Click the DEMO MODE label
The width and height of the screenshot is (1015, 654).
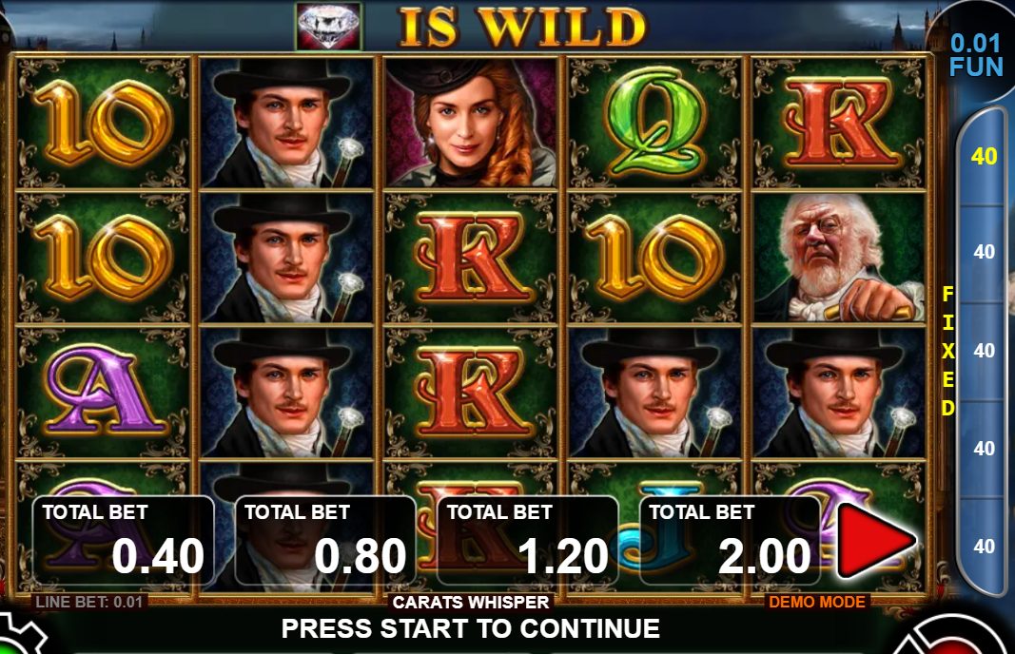click(x=817, y=603)
